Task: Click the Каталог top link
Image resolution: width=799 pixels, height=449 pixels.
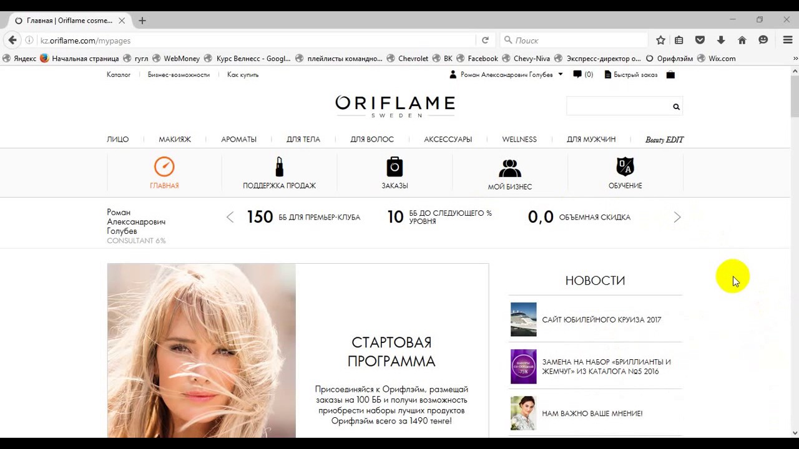Action: (x=119, y=75)
